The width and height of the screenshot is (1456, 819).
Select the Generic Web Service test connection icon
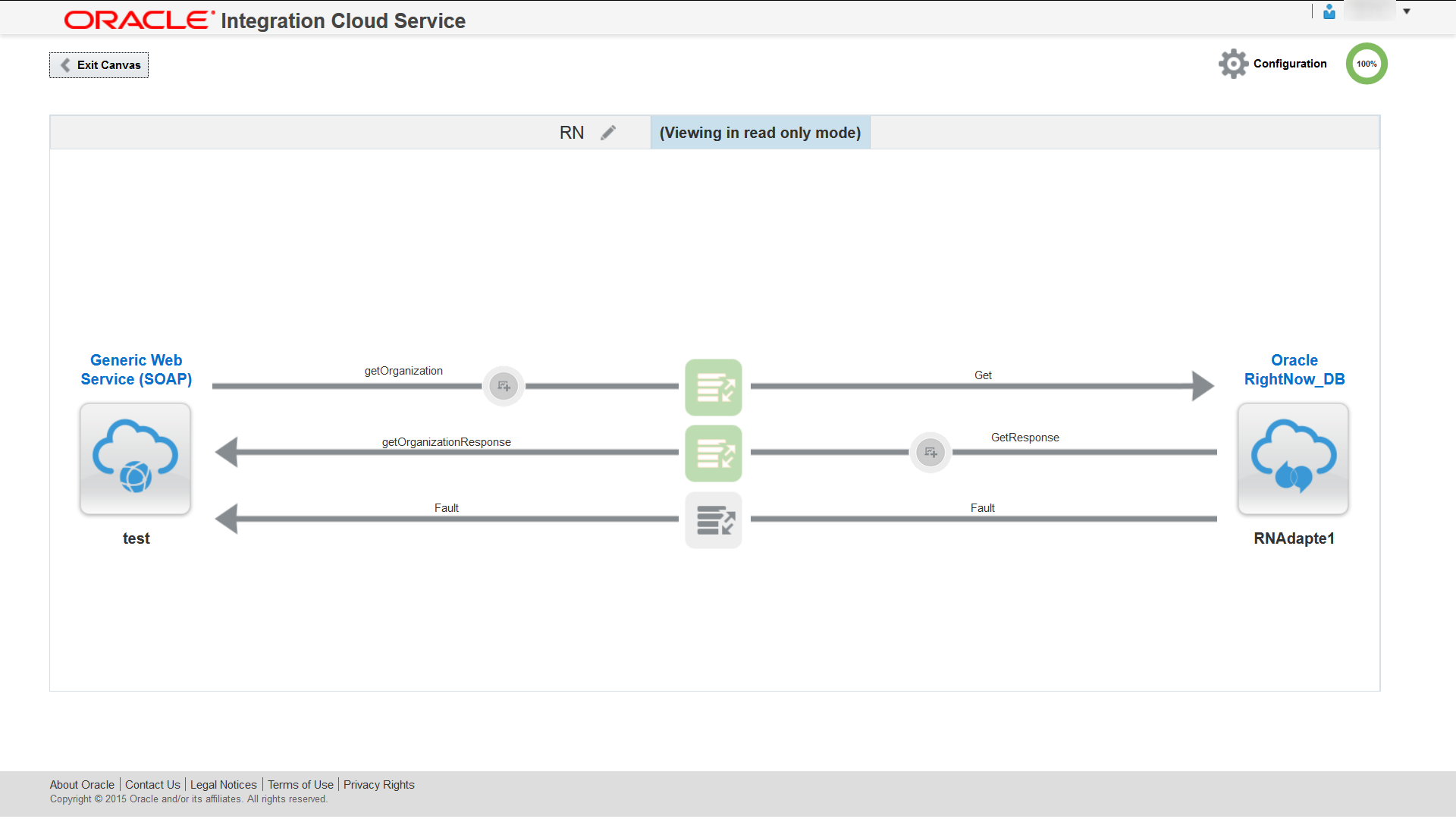(x=135, y=459)
